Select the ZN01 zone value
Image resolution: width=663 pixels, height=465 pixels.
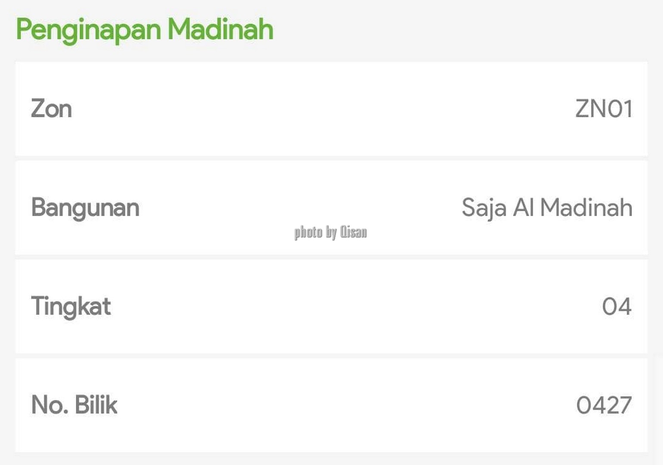pos(604,108)
